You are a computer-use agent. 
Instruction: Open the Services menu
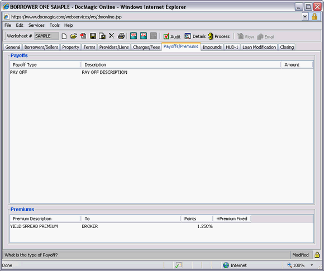[x=36, y=25]
